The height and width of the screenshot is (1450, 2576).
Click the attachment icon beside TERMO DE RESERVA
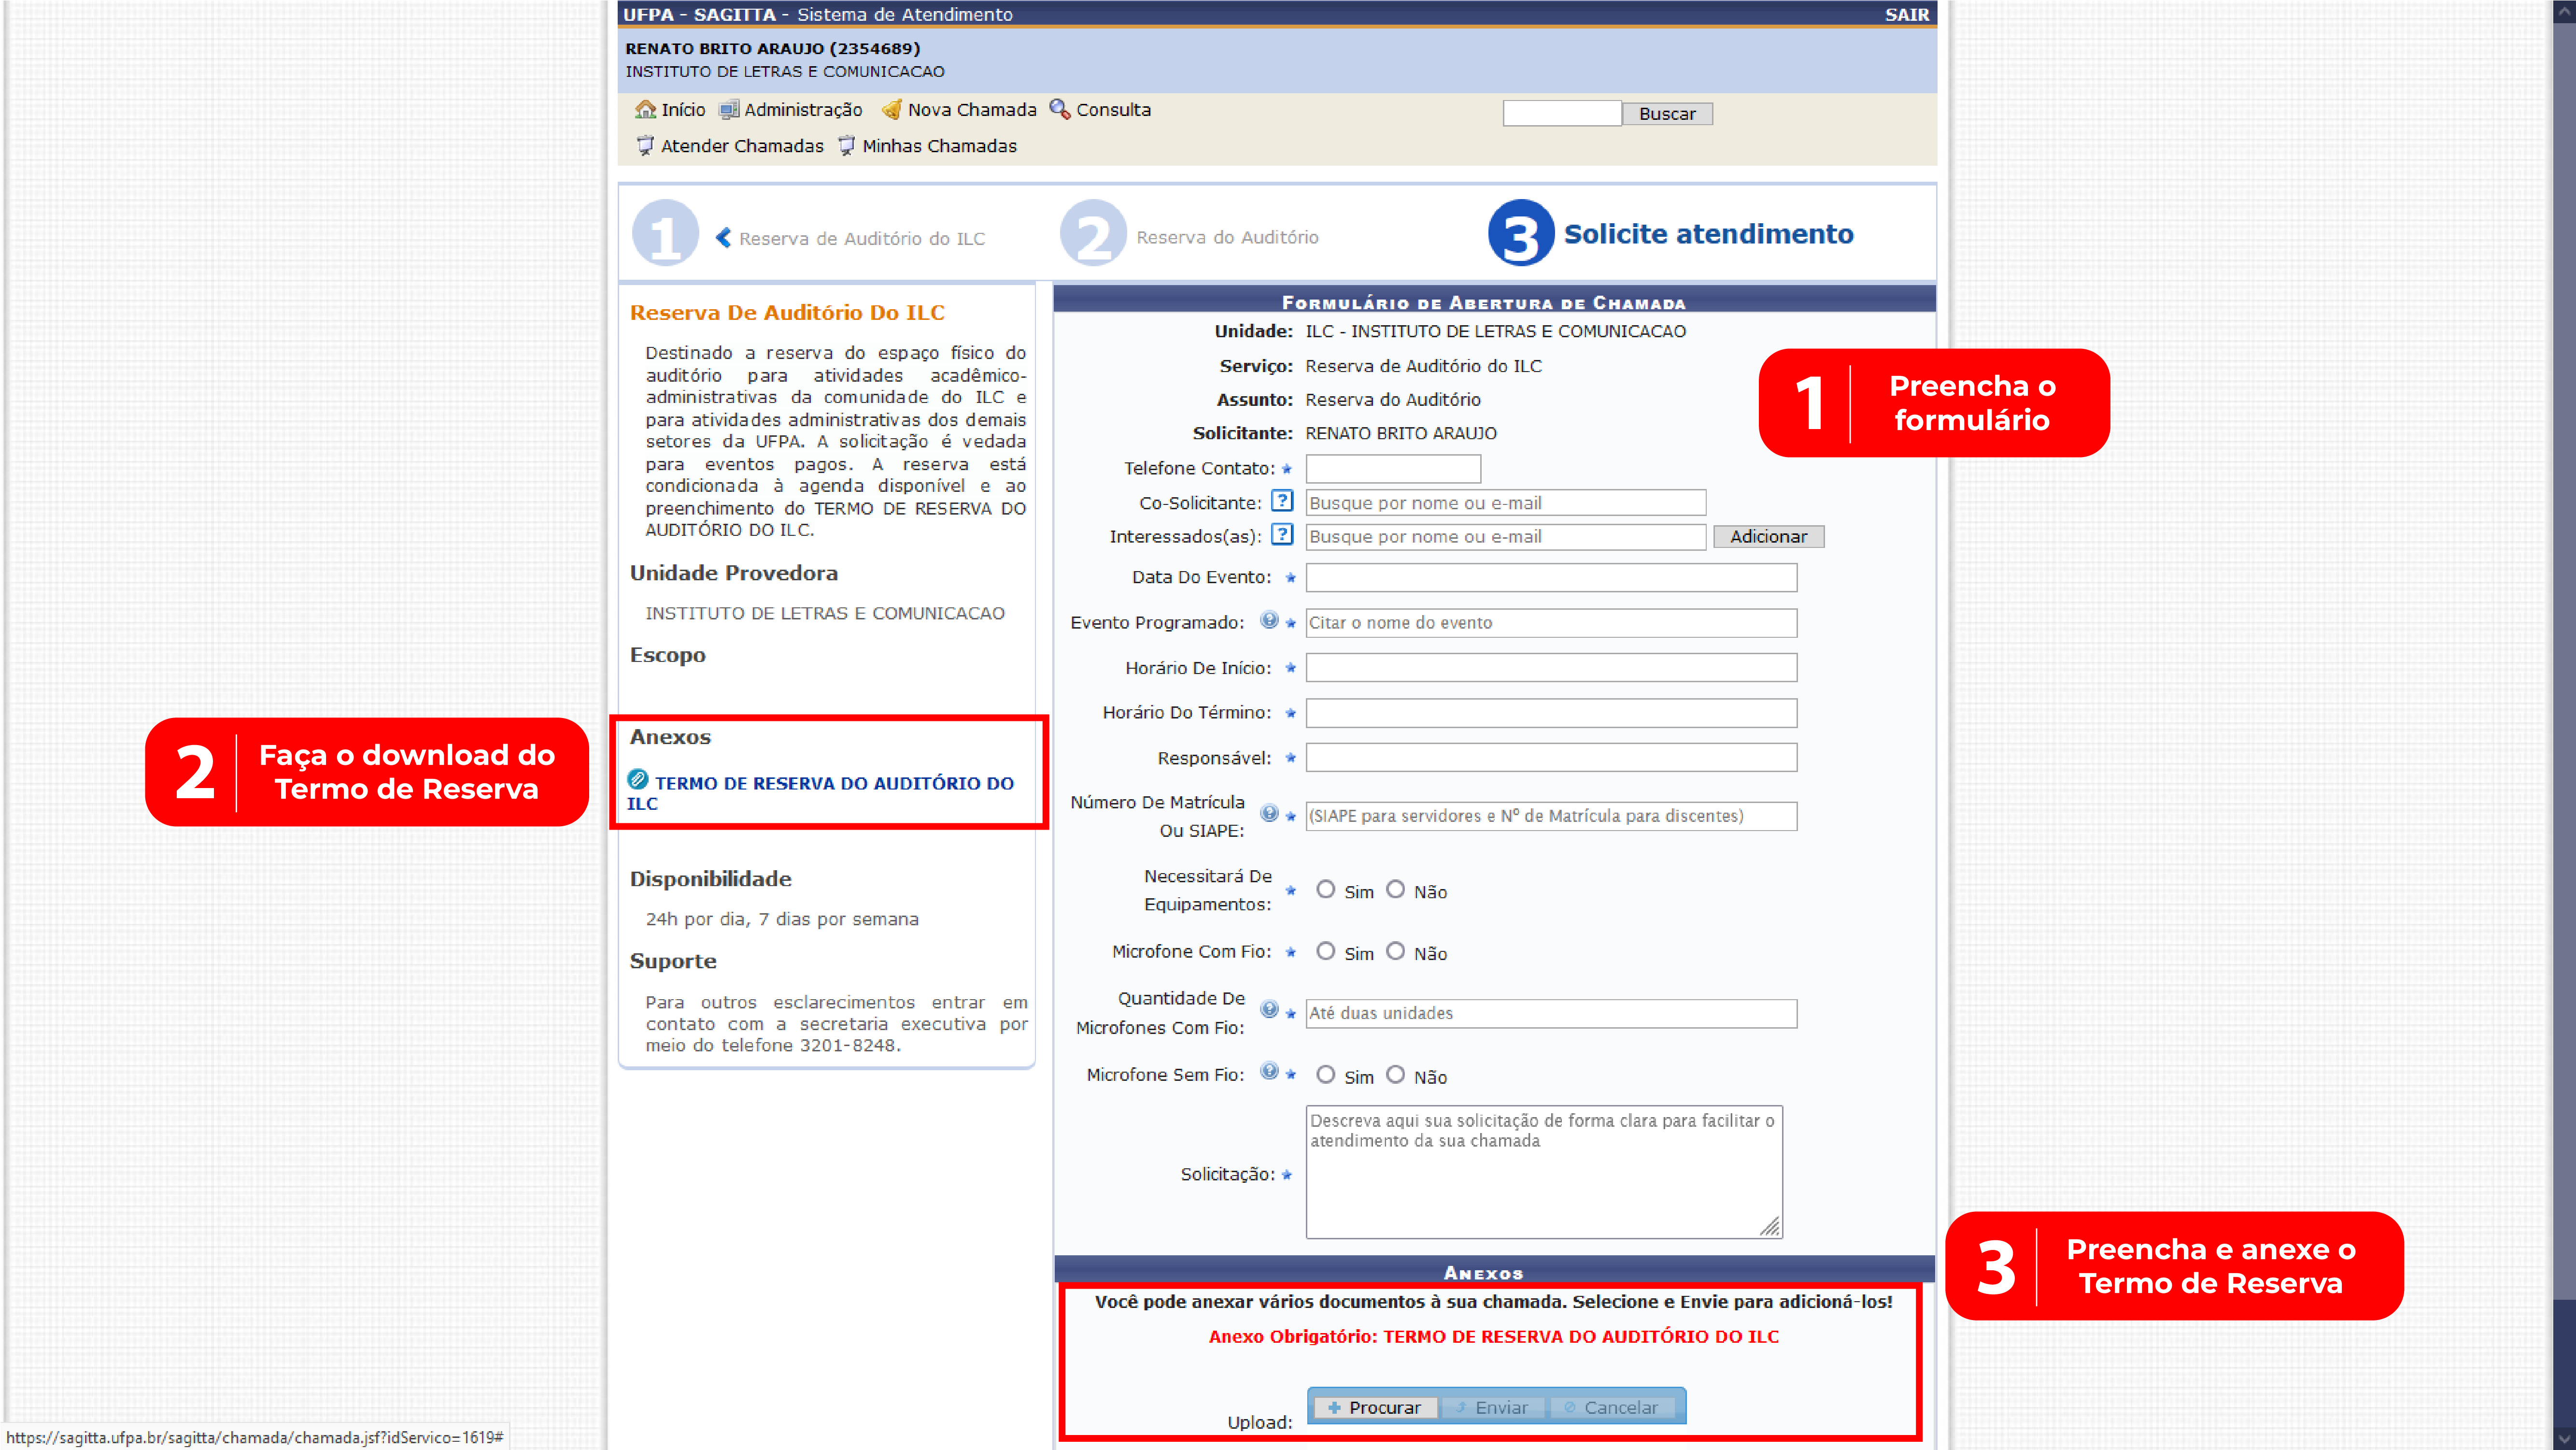638,779
